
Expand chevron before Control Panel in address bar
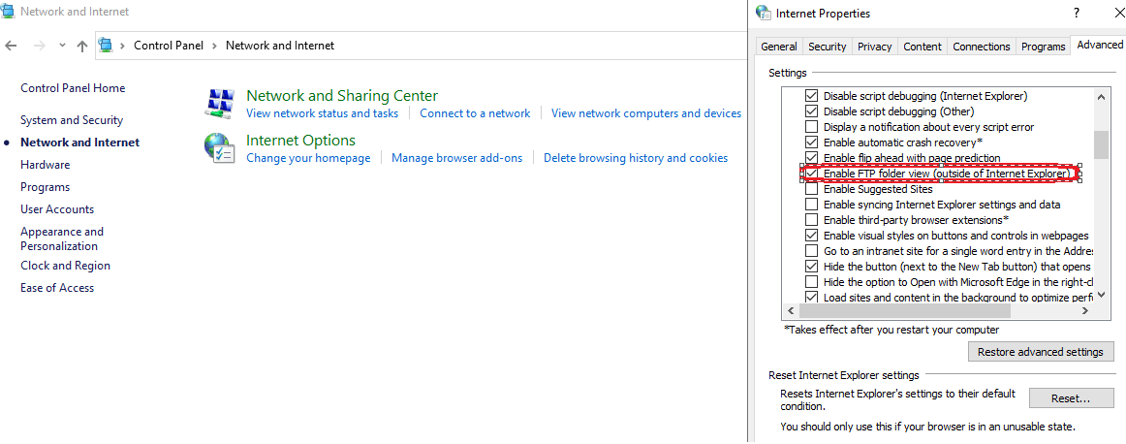tap(123, 46)
